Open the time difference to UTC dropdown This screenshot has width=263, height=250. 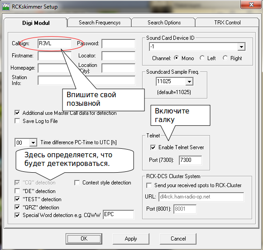[x=33, y=142]
